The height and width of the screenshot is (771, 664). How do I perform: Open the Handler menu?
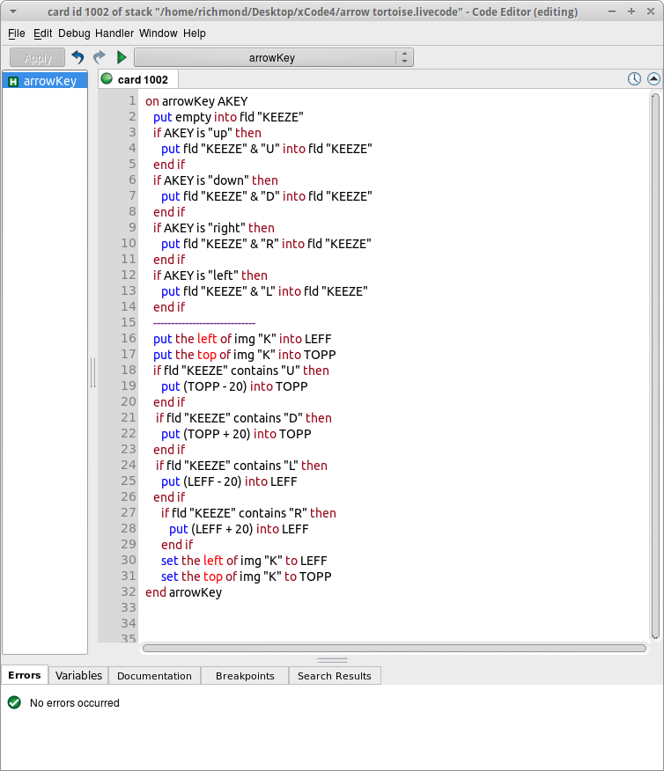(114, 33)
